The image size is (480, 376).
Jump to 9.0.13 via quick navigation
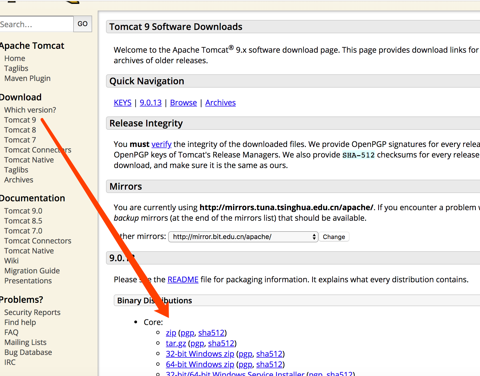(151, 103)
